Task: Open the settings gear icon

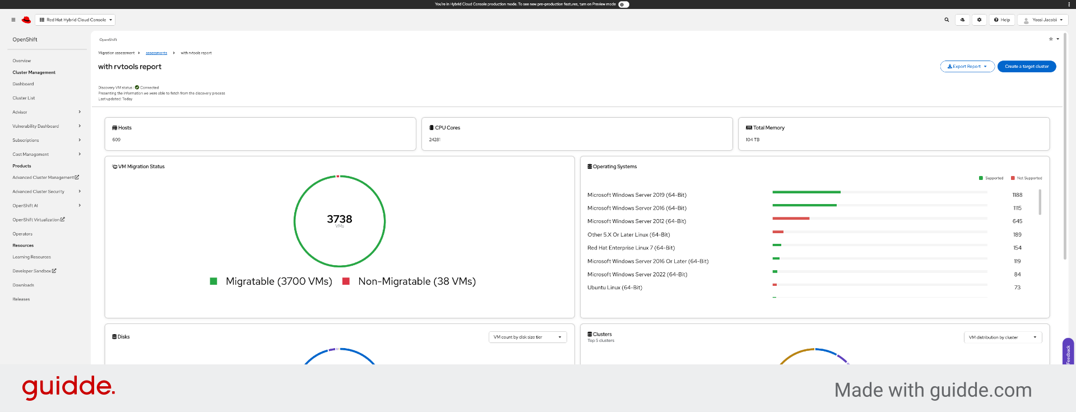Action: [979, 20]
